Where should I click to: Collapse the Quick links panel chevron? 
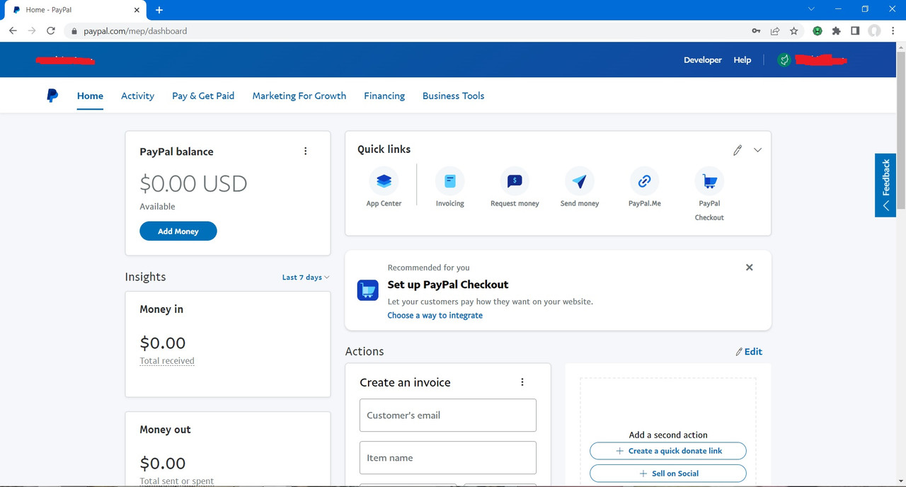point(757,150)
